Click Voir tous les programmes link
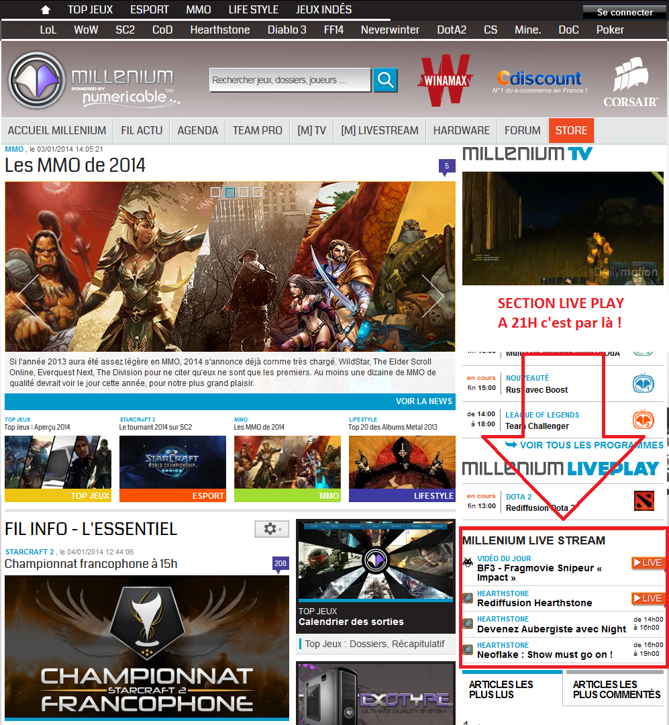 click(x=585, y=445)
